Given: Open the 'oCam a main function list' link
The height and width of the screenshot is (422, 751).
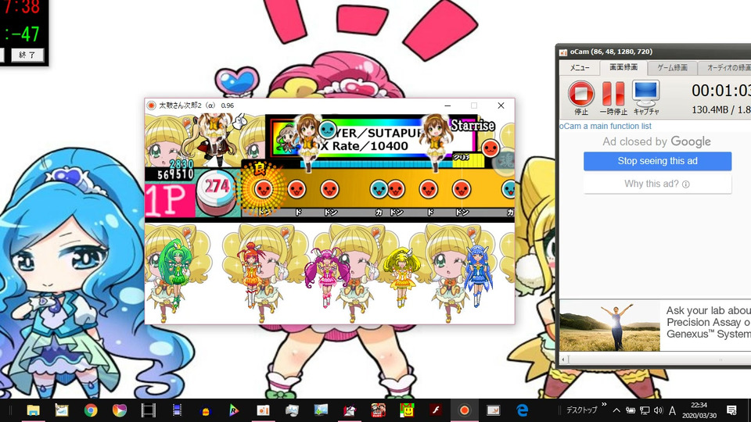Looking at the screenshot, I should click(x=605, y=127).
